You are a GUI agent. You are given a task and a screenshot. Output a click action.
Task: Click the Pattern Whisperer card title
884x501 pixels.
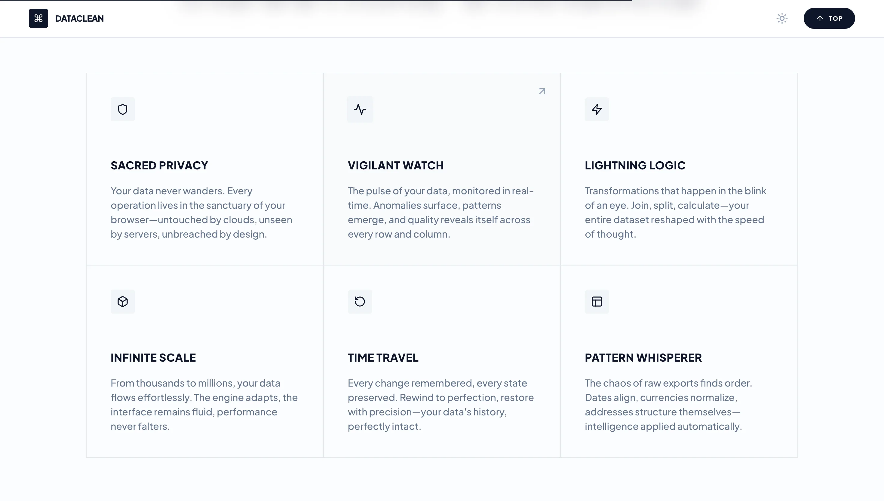(x=643, y=357)
